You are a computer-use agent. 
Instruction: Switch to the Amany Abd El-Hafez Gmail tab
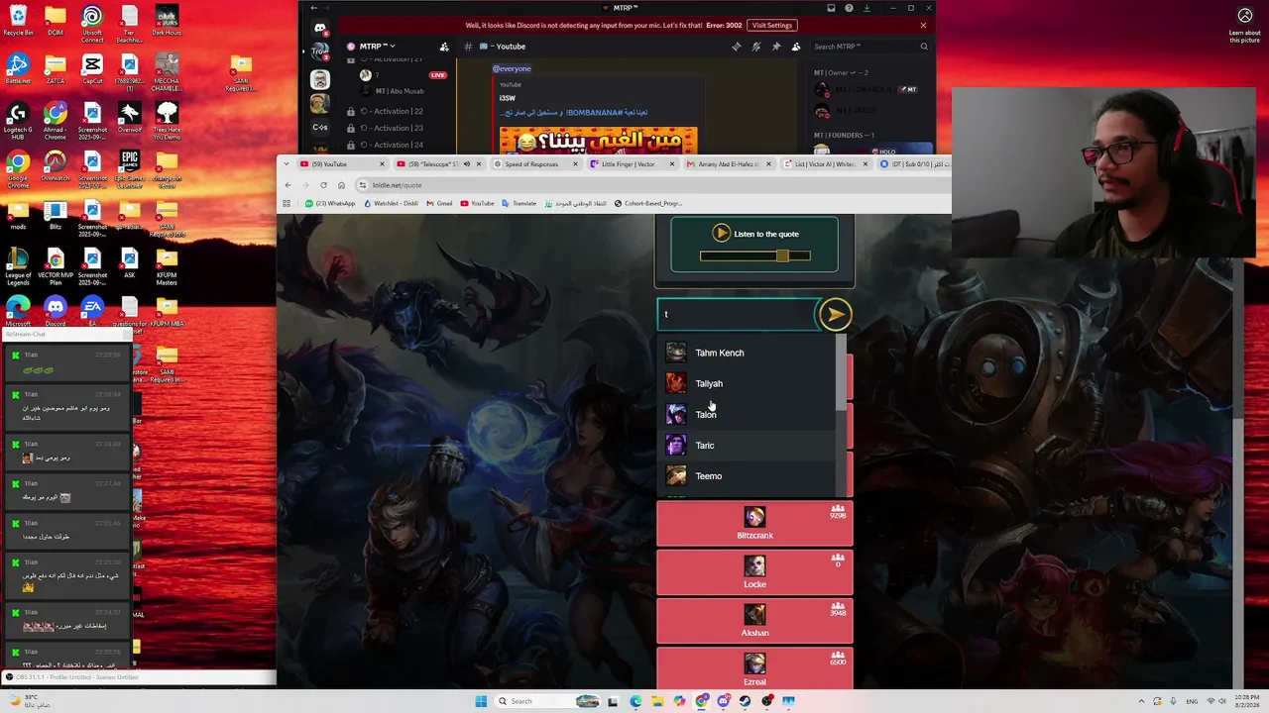pos(728,164)
